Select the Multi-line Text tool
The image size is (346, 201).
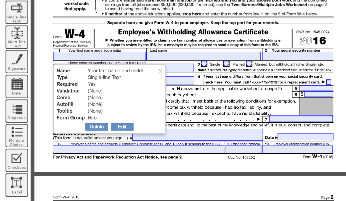17,37
